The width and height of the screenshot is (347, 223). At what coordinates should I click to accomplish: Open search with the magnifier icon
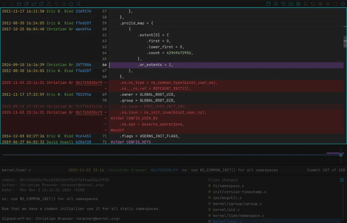(x=78, y=4)
